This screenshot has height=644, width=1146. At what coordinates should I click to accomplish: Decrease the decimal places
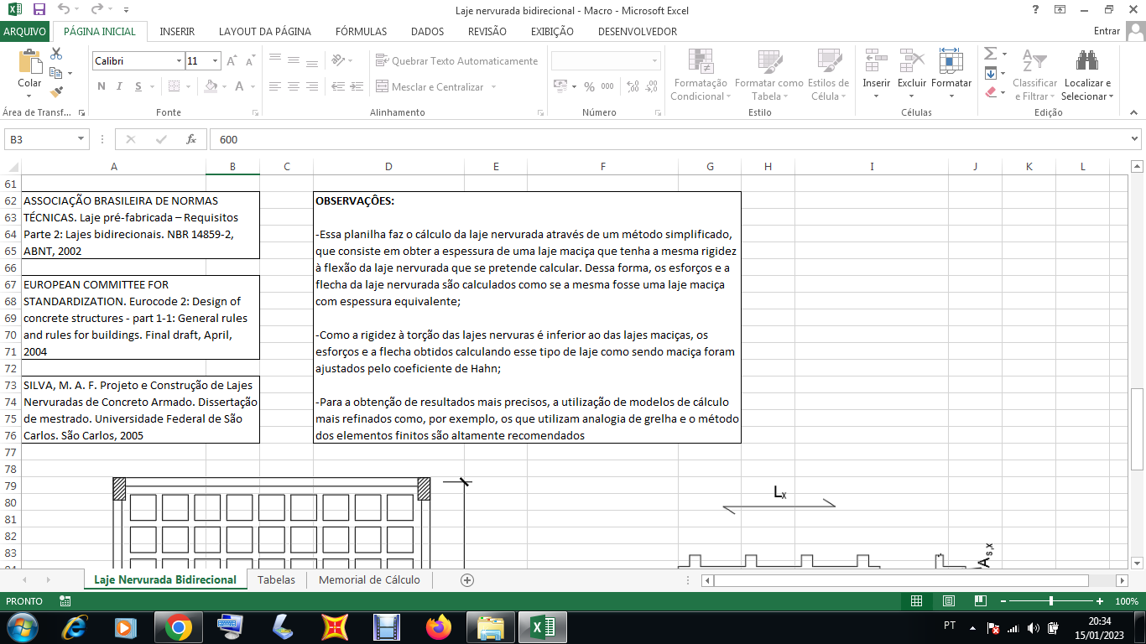point(651,86)
